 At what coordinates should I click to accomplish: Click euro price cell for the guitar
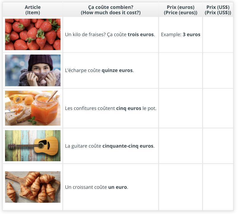tap(180, 146)
